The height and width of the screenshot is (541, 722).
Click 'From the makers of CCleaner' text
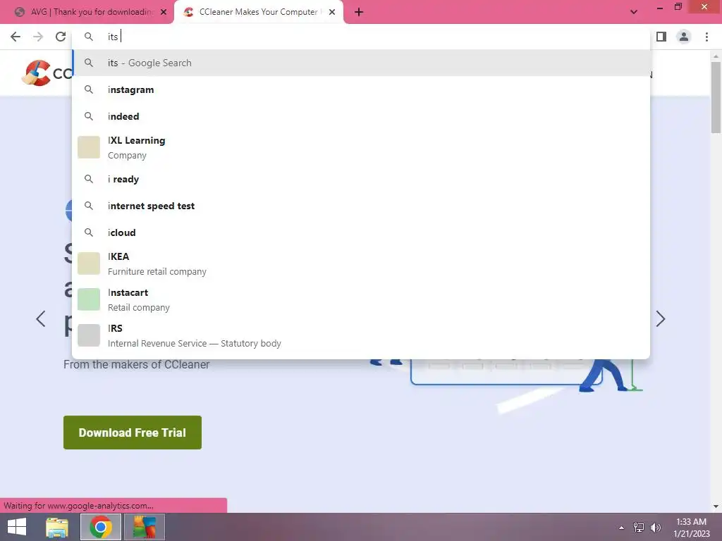[x=136, y=364]
